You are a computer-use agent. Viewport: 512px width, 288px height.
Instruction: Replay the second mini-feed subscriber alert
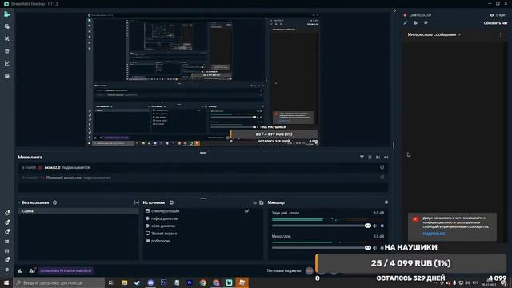[x=382, y=178]
